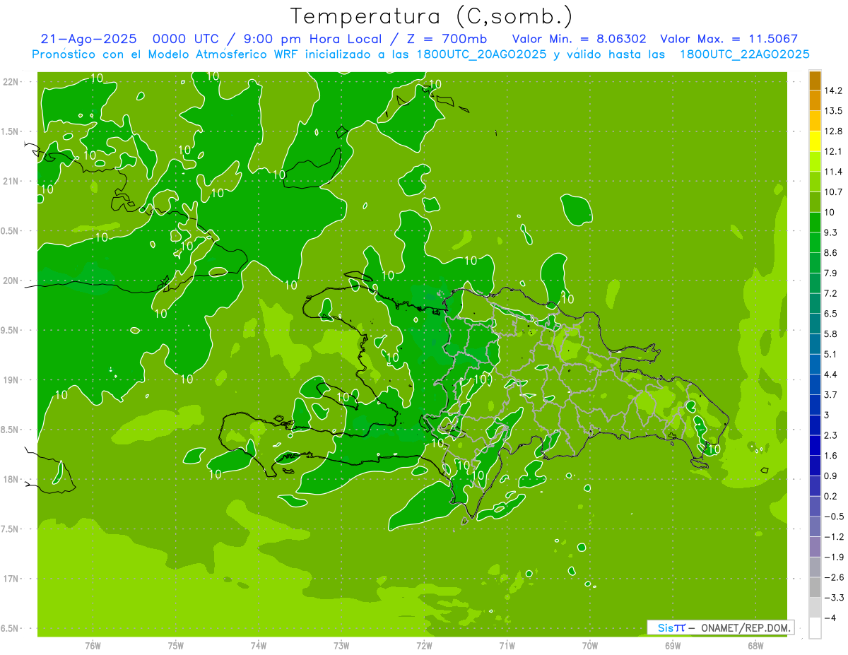
Task: Click the 'Temperatura (C,somb.)' map title
Action: 432,16
